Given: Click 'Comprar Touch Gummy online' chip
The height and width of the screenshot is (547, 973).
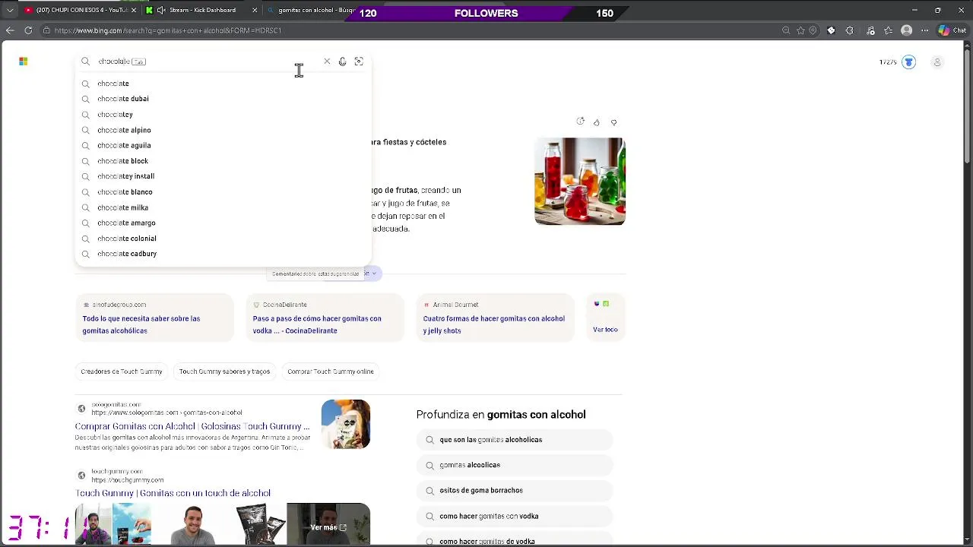Looking at the screenshot, I should [x=331, y=372].
